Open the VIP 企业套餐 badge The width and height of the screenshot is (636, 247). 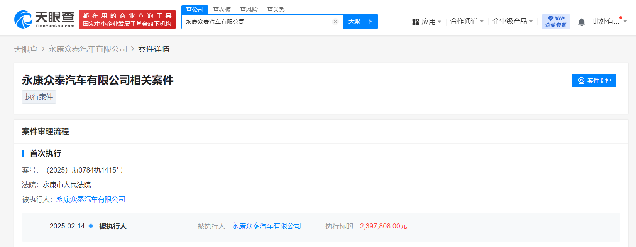tap(556, 22)
